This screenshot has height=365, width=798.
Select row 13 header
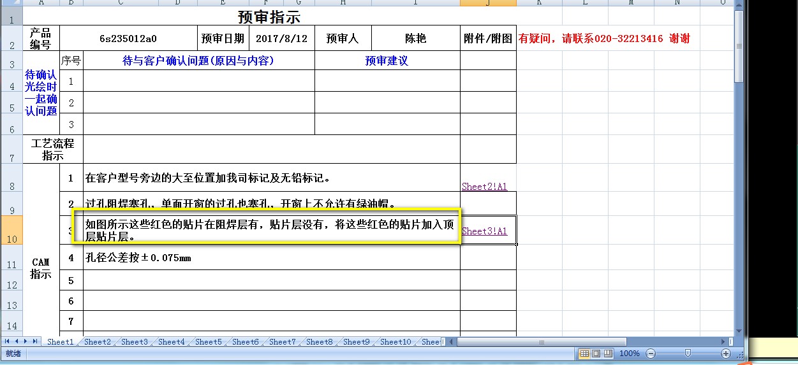click(11, 300)
